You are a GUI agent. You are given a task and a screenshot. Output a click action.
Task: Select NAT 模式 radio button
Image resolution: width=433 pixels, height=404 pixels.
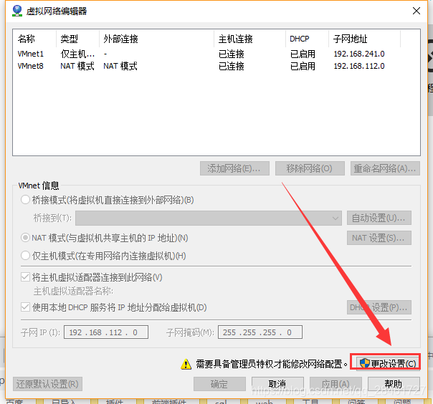point(25,238)
